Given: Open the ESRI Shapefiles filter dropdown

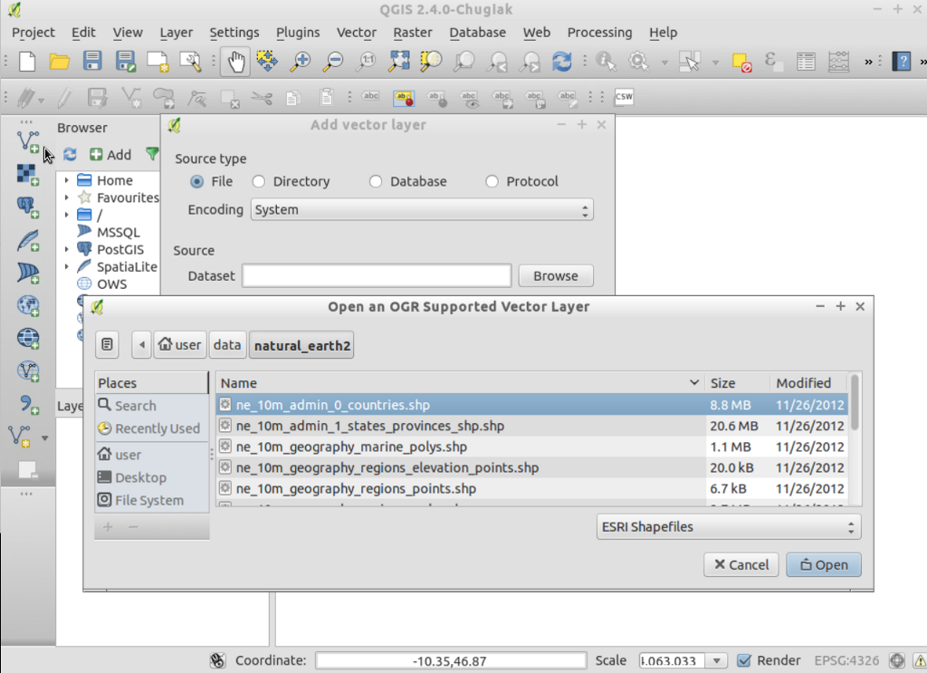Looking at the screenshot, I should pos(729,527).
